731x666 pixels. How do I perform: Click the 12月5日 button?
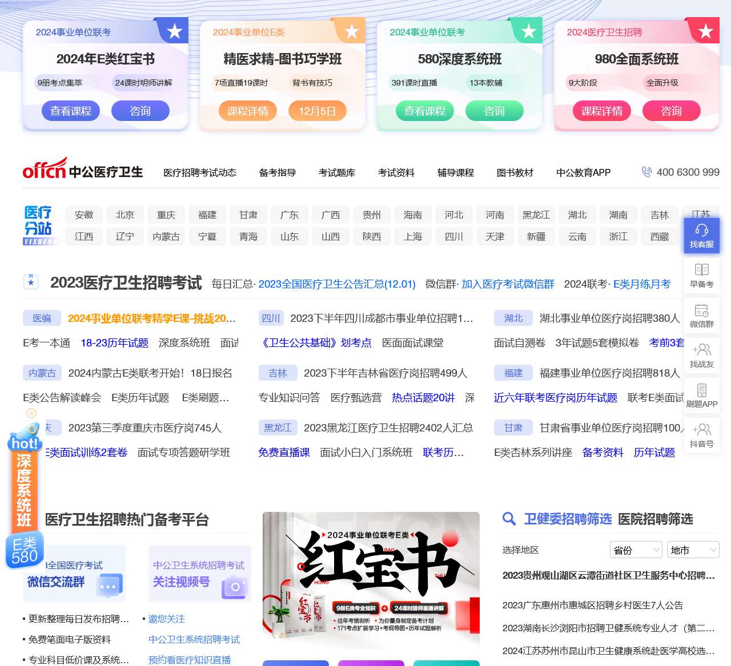318,111
